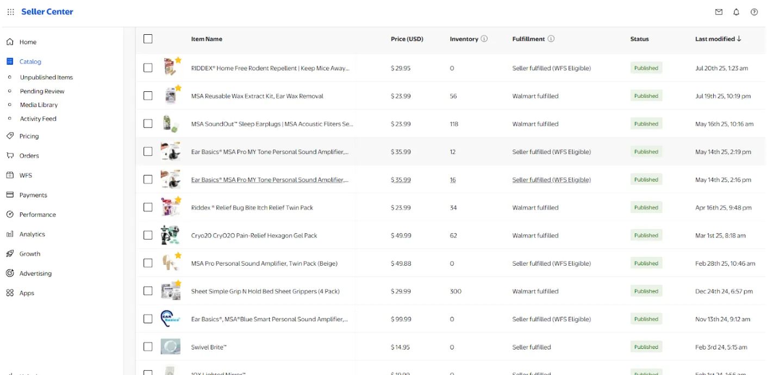Viewport: 767px width, 375px height.
Task: Click the underlined $35.99 price
Action: (401, 180)
